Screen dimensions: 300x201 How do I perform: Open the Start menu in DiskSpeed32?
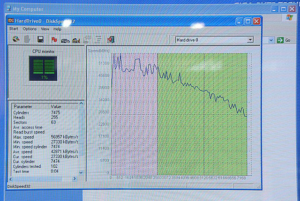pyautogui.click(x=14, y=29)
